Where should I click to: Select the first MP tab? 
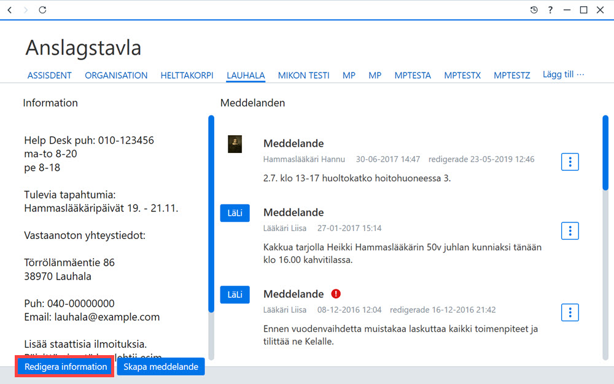click(349, 75)
